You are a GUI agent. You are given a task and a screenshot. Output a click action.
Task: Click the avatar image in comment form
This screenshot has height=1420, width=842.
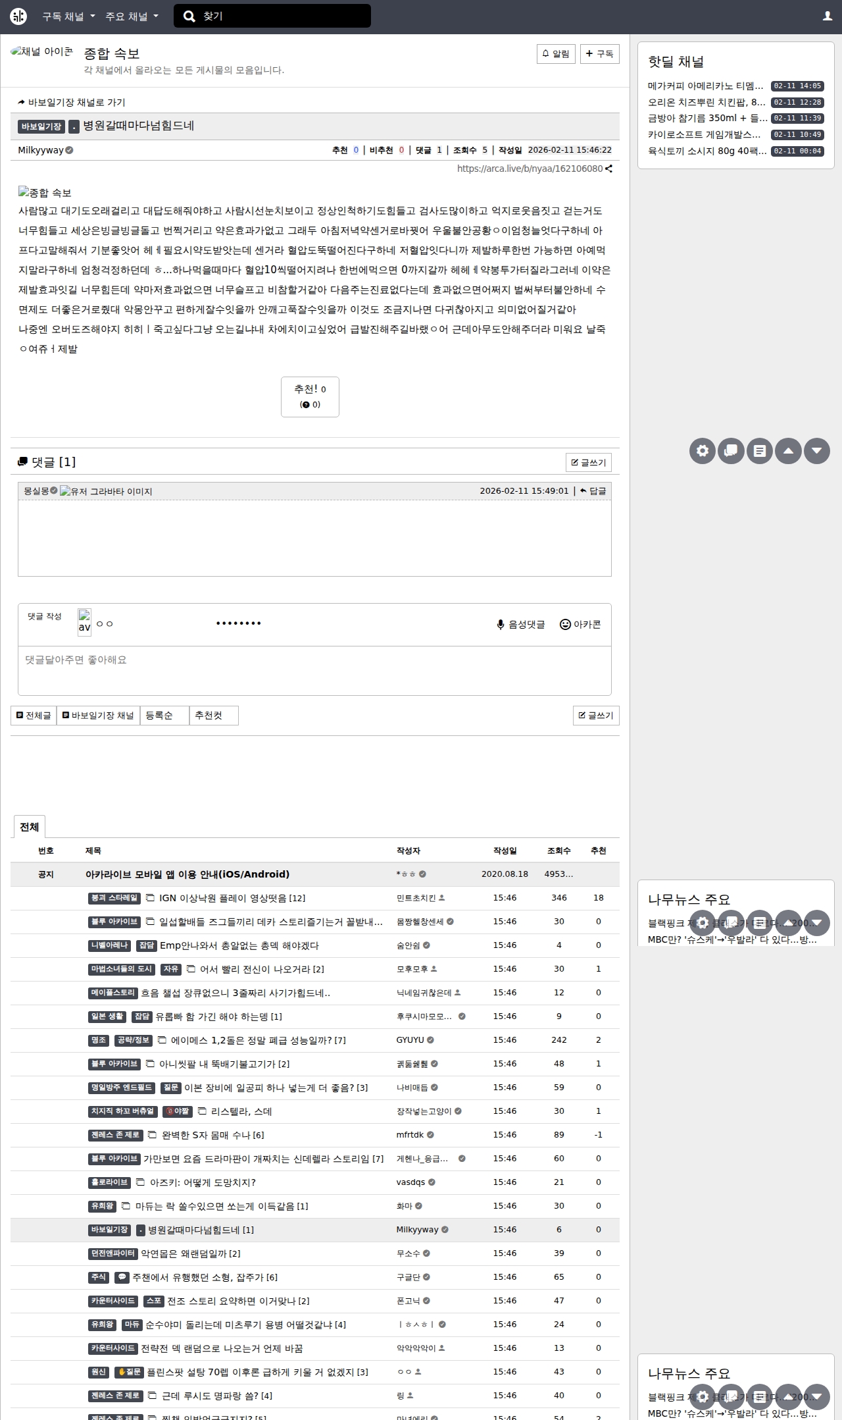point(84,622)
